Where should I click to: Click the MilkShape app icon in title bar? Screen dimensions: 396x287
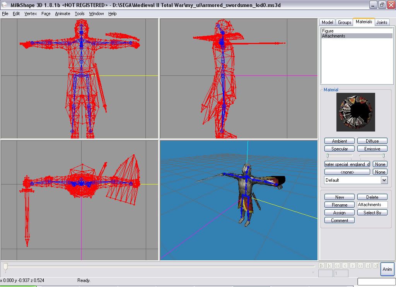click(5, 5)
